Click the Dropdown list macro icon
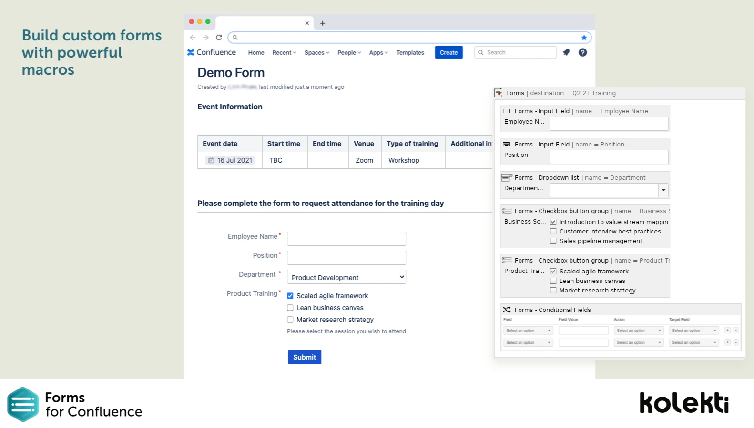The height and width of the screenshot is (428, 754). (507, 178)
